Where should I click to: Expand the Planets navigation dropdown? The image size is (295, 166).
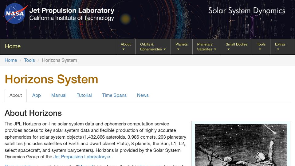click(181, 47)
